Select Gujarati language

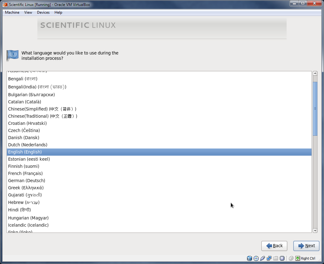tap(159, 195)
